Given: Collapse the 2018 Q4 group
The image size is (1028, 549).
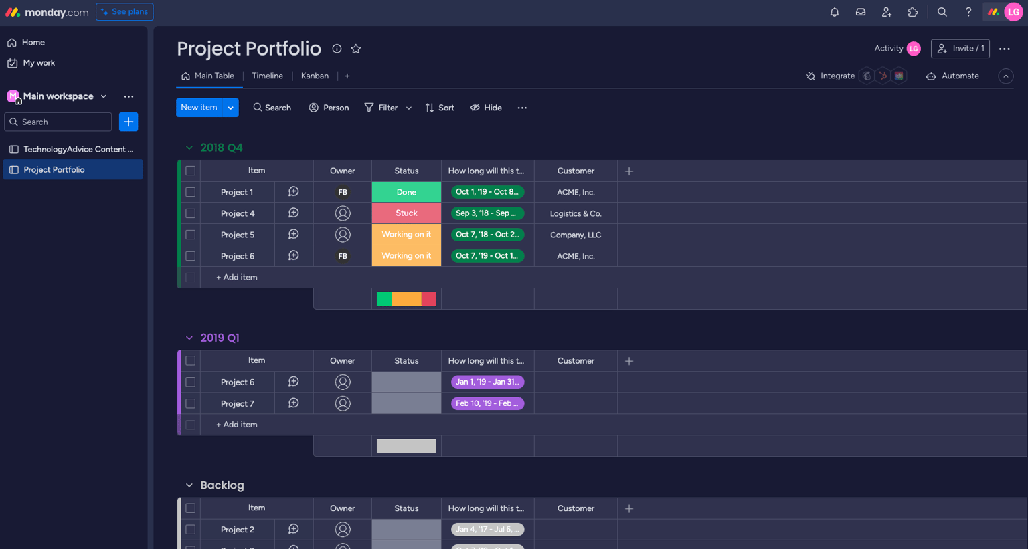Looking at the screenshot, I should click(x=189, y=147).
